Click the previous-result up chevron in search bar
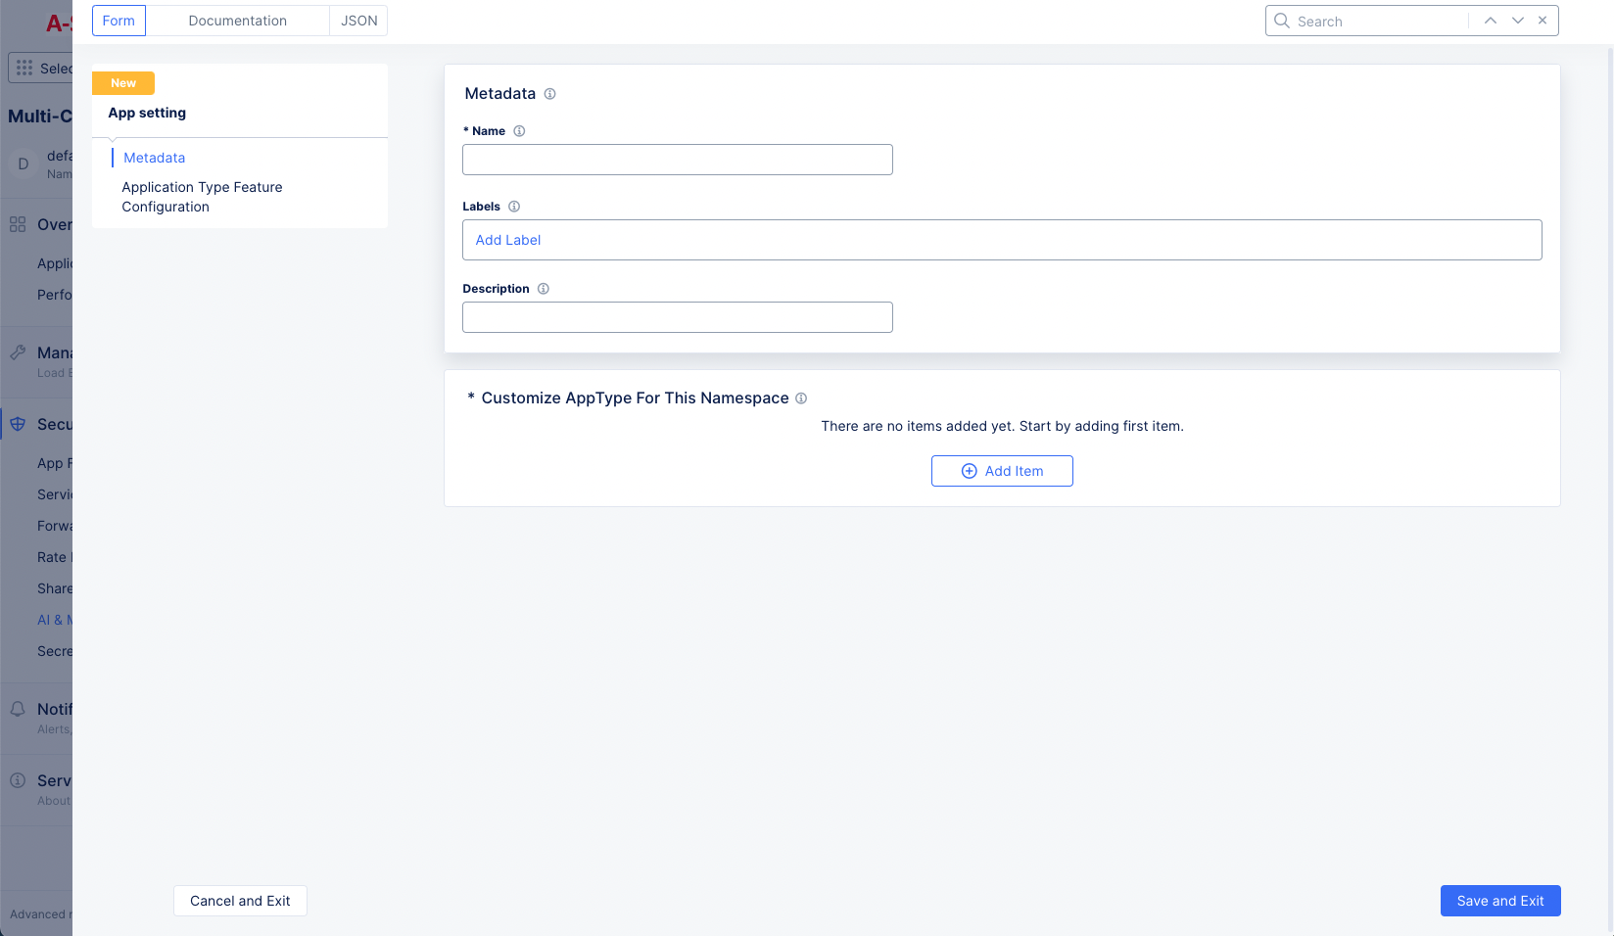The width and height of the screenshot is (1614, 936). tap(1490, 20)
